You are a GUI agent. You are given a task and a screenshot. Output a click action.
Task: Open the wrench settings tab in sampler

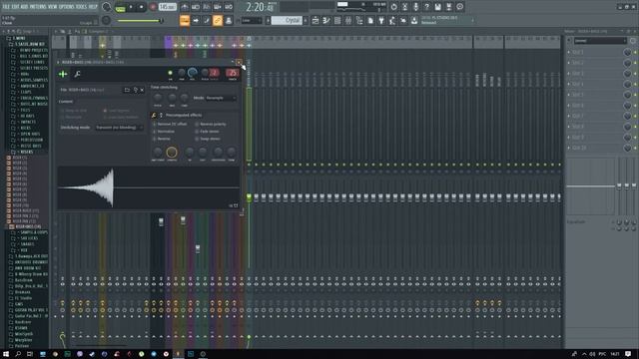pyautogui.click(x=77, y=74)
